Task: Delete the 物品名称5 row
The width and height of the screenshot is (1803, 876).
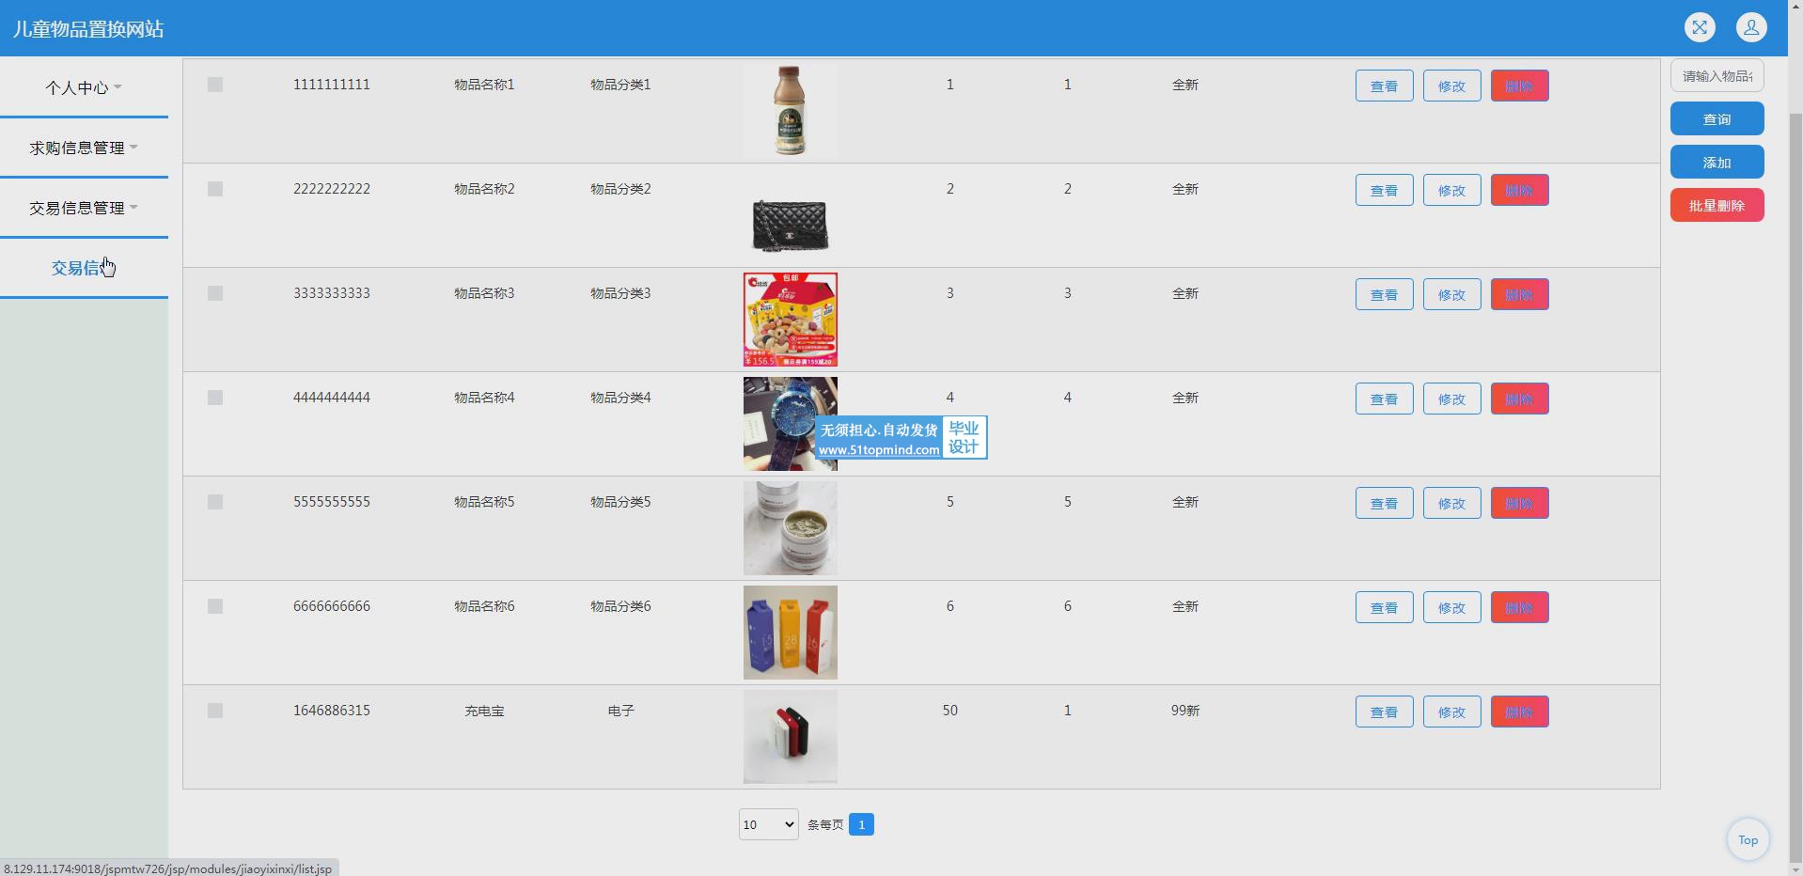Action: (x=1519, y=503)
